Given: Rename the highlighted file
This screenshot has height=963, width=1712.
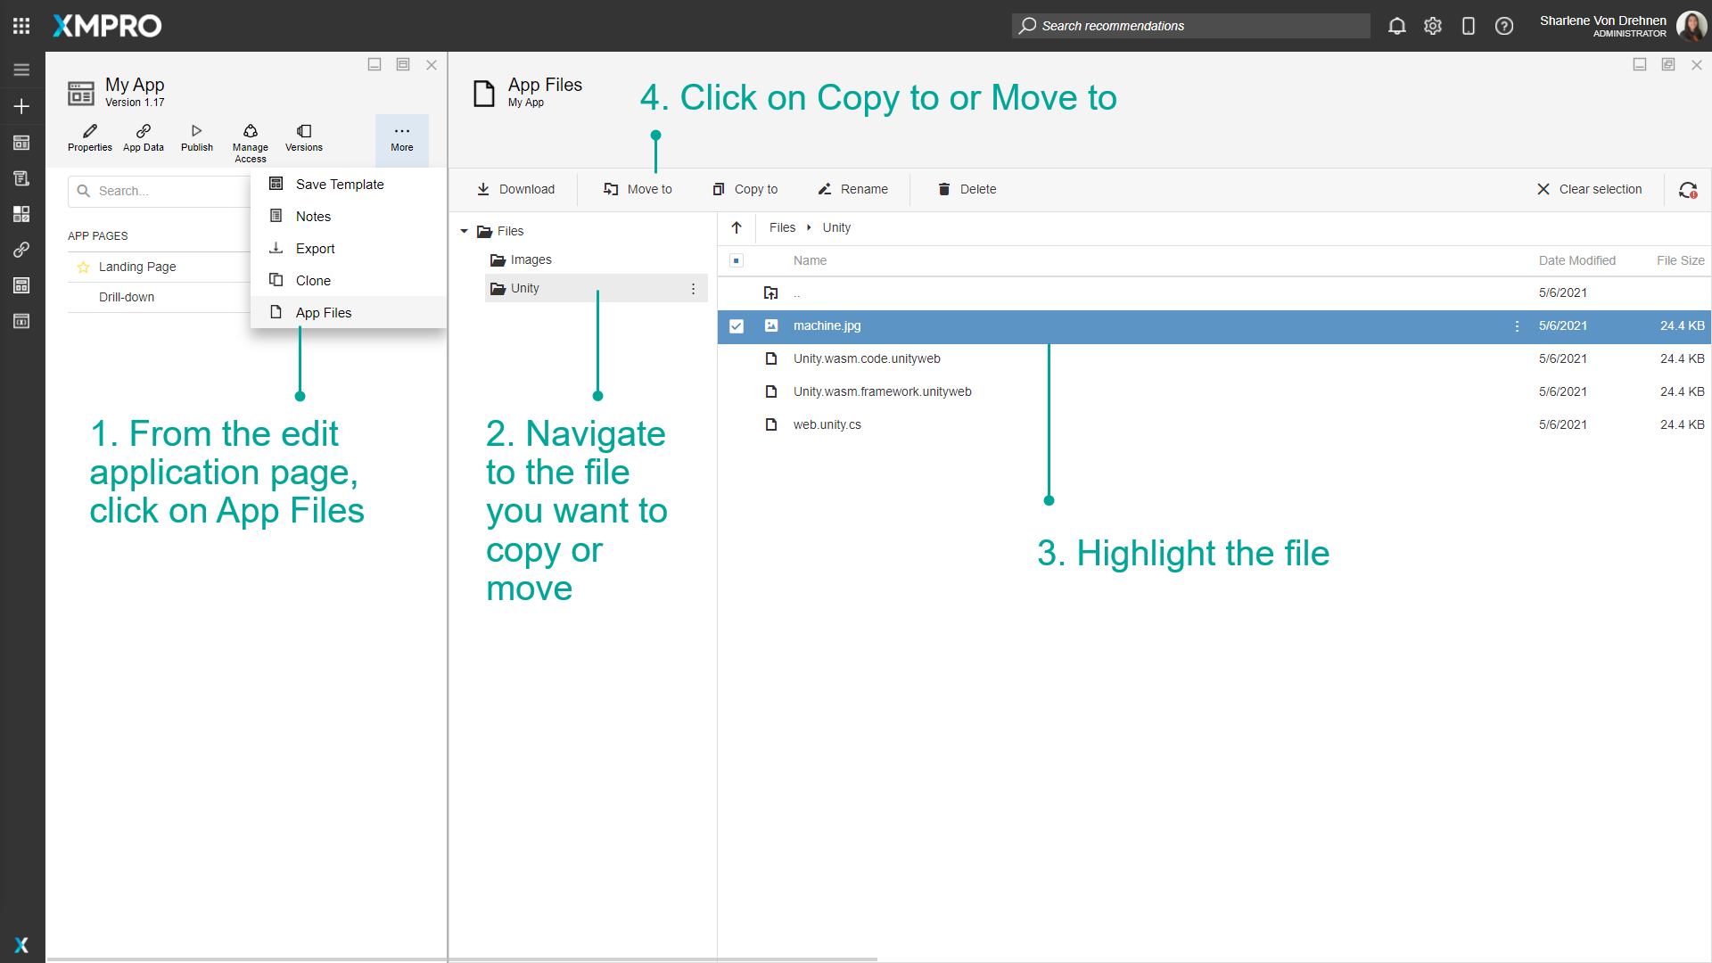Looking at the screenshot, I should tap(852, 189).
